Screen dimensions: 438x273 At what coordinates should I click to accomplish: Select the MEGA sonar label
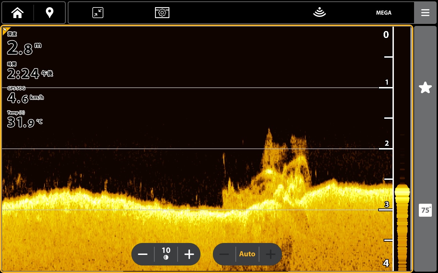click(384, 13)
